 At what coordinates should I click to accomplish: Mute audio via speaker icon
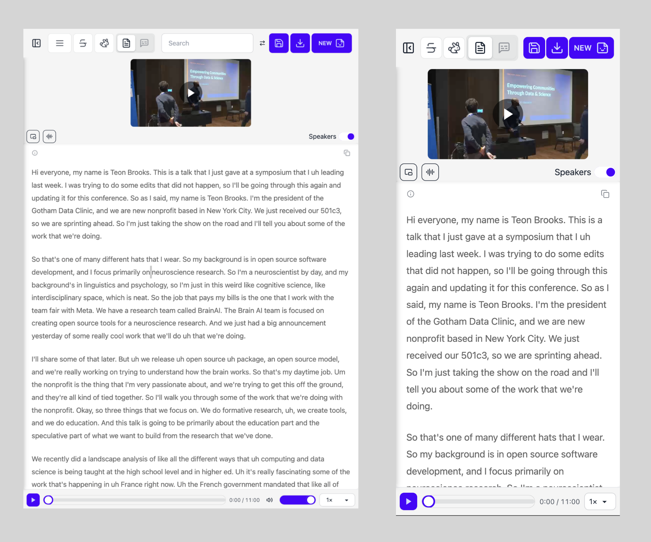click(x=269, y=500)
